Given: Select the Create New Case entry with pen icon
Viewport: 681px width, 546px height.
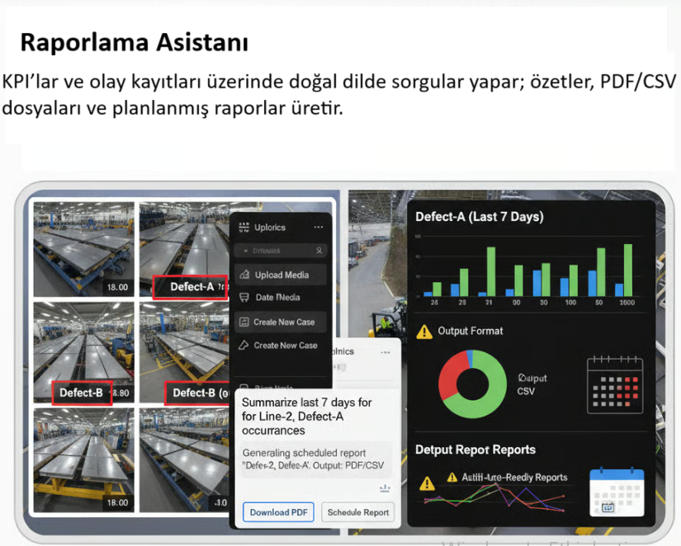Looking at the screenshot, I should click(x=281, y=346).
